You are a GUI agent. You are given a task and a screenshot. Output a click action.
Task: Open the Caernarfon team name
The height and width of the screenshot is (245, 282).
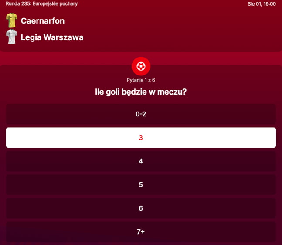click(x=43, y=21)
